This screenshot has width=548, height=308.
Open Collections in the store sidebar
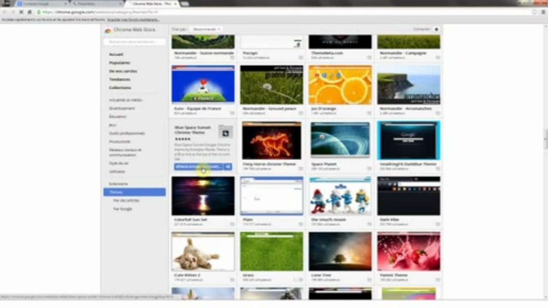(x=120, y=88)
